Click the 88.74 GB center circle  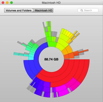pos(51,59)
